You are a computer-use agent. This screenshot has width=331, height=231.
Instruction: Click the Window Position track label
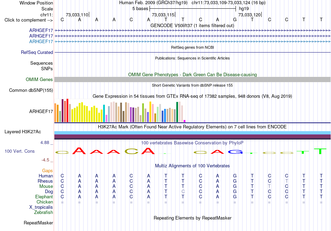[x=36, y=3]
